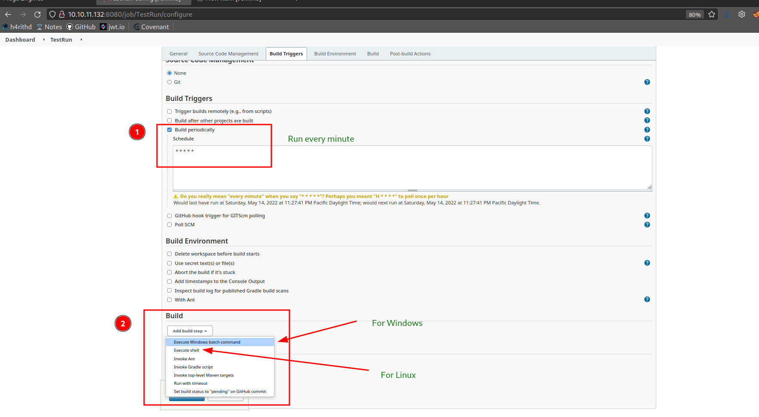The width and height of the screenshot is (759, 417).
Task: Click the browser forward arrow
Action: pyautogui.click(x=23, y=14)
